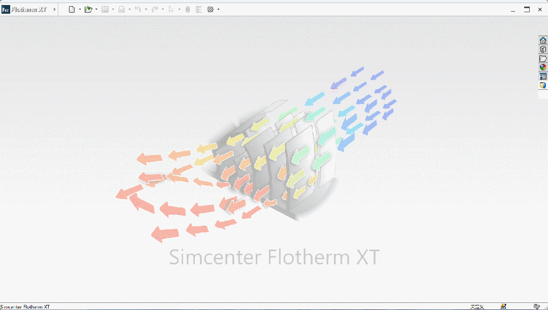
Task: Click the status bar tag icon
Action: click(537, 306)
